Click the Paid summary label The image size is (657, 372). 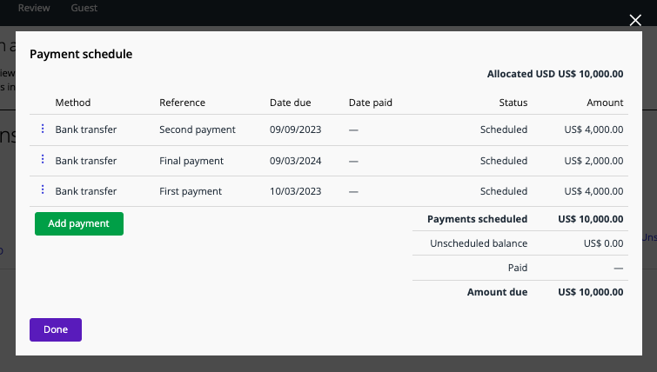pos(518,268)
